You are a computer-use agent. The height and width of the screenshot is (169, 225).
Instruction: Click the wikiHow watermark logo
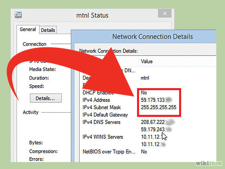[209, 163]
